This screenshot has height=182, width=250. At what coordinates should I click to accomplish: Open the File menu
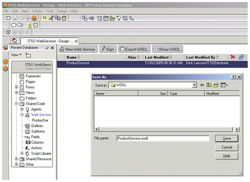coord(6,11)
